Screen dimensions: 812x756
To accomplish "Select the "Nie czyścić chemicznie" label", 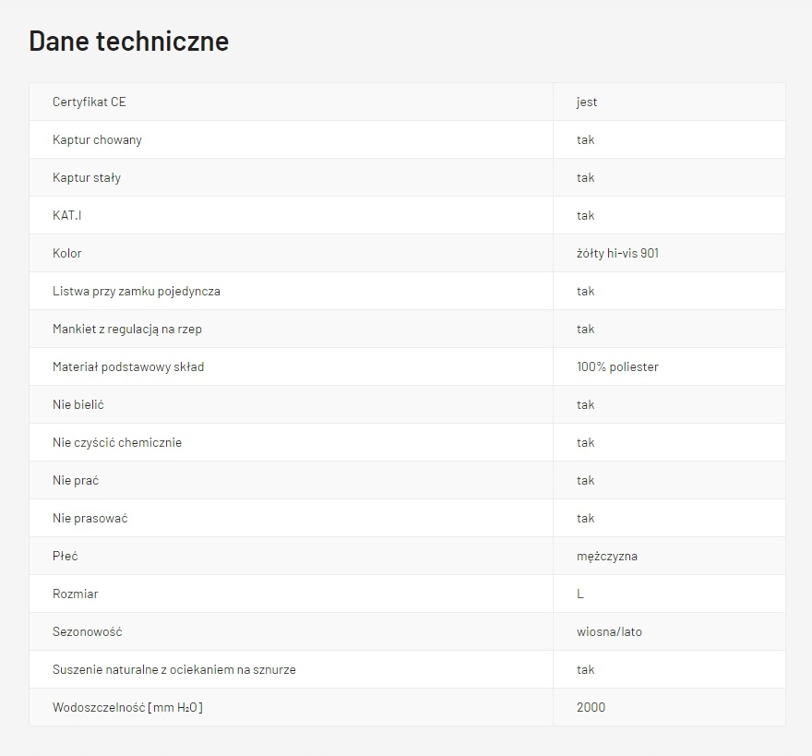I will click(x=117, y=442).
